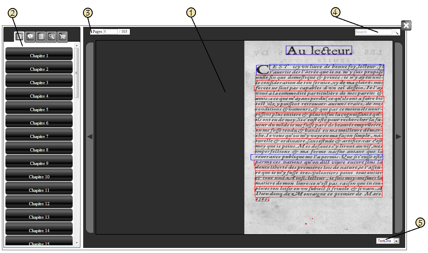
Task: Open the magnifier search tab in sidebar
Action: (51, 36)
